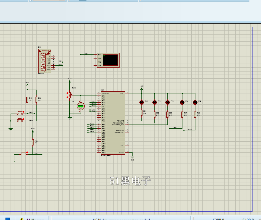The image size is (261, 220).
Task: Select the ground symbol left of KEY3 button
Action: [x=14, y=160]
